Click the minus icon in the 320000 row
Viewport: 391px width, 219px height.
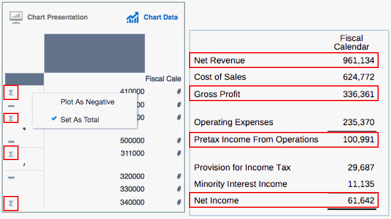click(11, 177)
